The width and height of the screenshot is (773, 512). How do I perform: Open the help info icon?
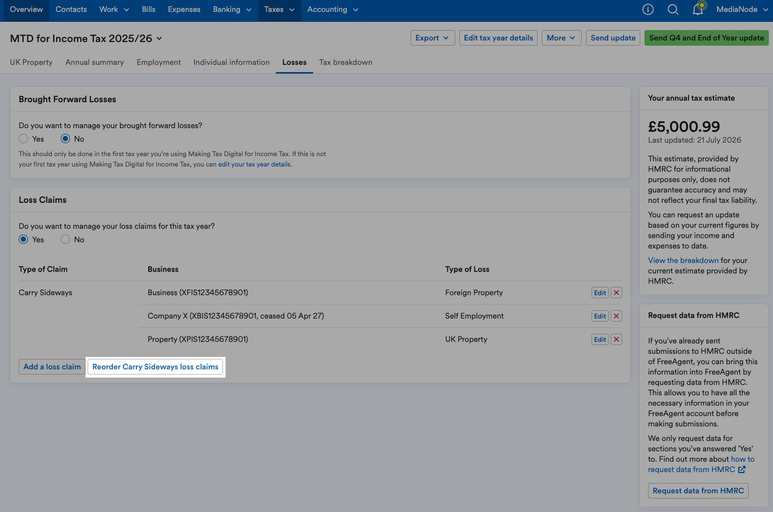pyautogui.click(x=648, y=9)
